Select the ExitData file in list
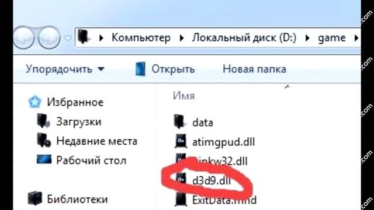The width and height of the screenshot is (374, 210). click(224, 200)
